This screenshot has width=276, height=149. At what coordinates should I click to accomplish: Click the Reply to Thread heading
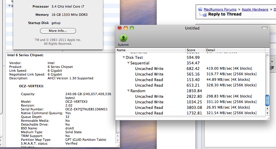click(x=225, y=14)
